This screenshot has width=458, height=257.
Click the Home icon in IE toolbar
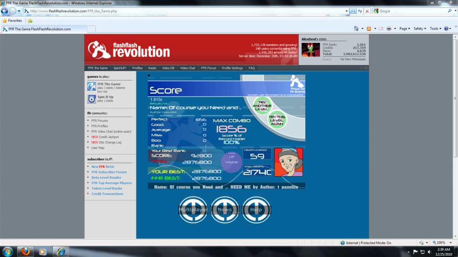[x=357, y=29]
